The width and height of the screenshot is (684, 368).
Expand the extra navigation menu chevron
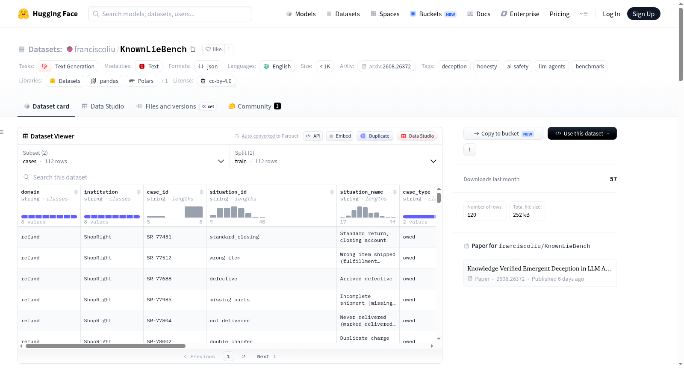(x=584, y=14)
